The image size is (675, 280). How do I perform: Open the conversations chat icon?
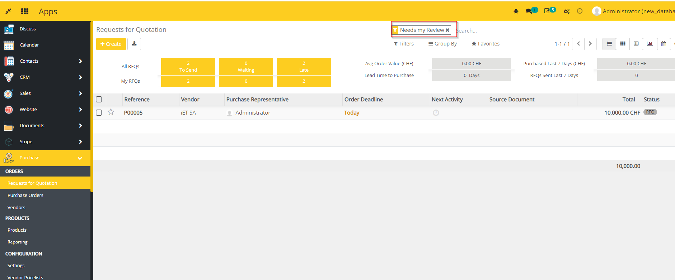(529, 11)
